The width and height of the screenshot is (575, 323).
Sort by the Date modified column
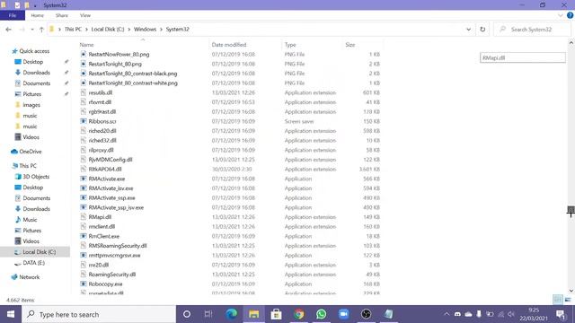pyautogui.click(x=229, y=45)
